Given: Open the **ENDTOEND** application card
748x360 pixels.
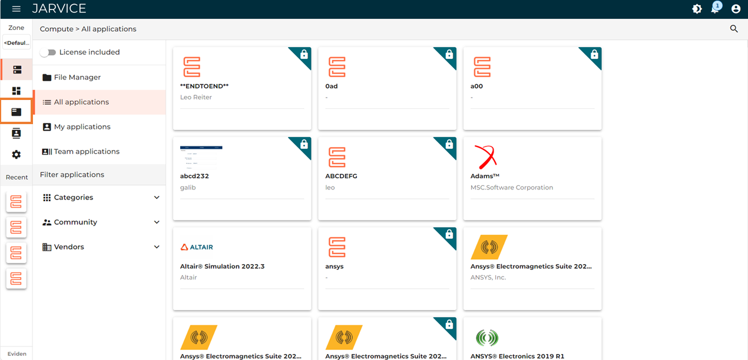Looking at the screenshot, I should (x=242, y=88).
